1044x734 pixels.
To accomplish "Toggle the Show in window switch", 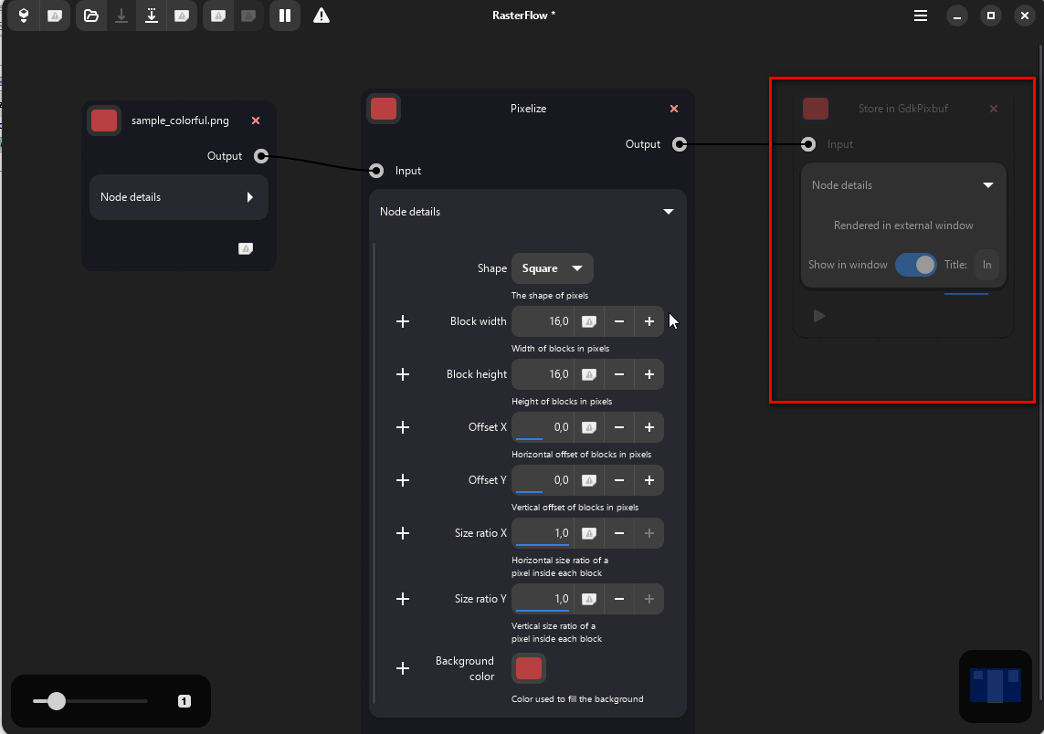I will coord(915,265).
